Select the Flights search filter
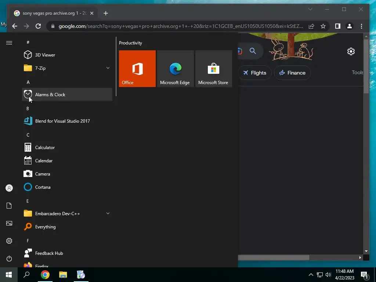Screen dimensions: 376x282 [255, 73]
